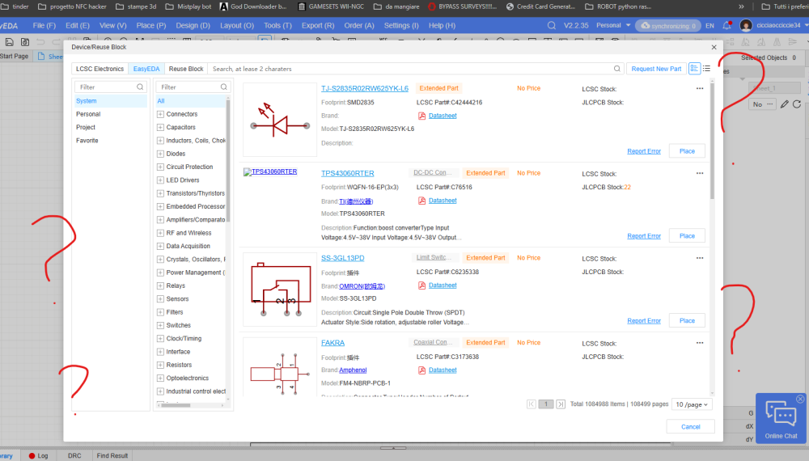Click the Online Chat icon
This screenshot has width=809, height=461.
click(781, 414)
